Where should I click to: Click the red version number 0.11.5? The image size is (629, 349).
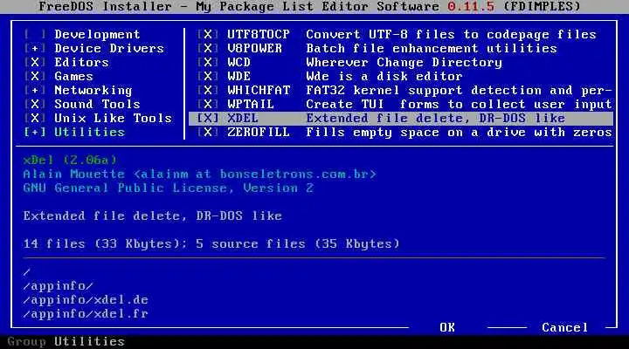[x=471, y=6]
